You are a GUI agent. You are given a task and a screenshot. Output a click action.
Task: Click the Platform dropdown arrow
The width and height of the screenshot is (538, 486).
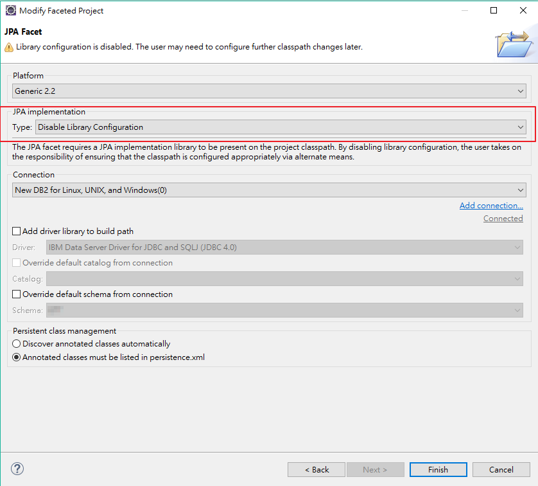coord(521,91)
